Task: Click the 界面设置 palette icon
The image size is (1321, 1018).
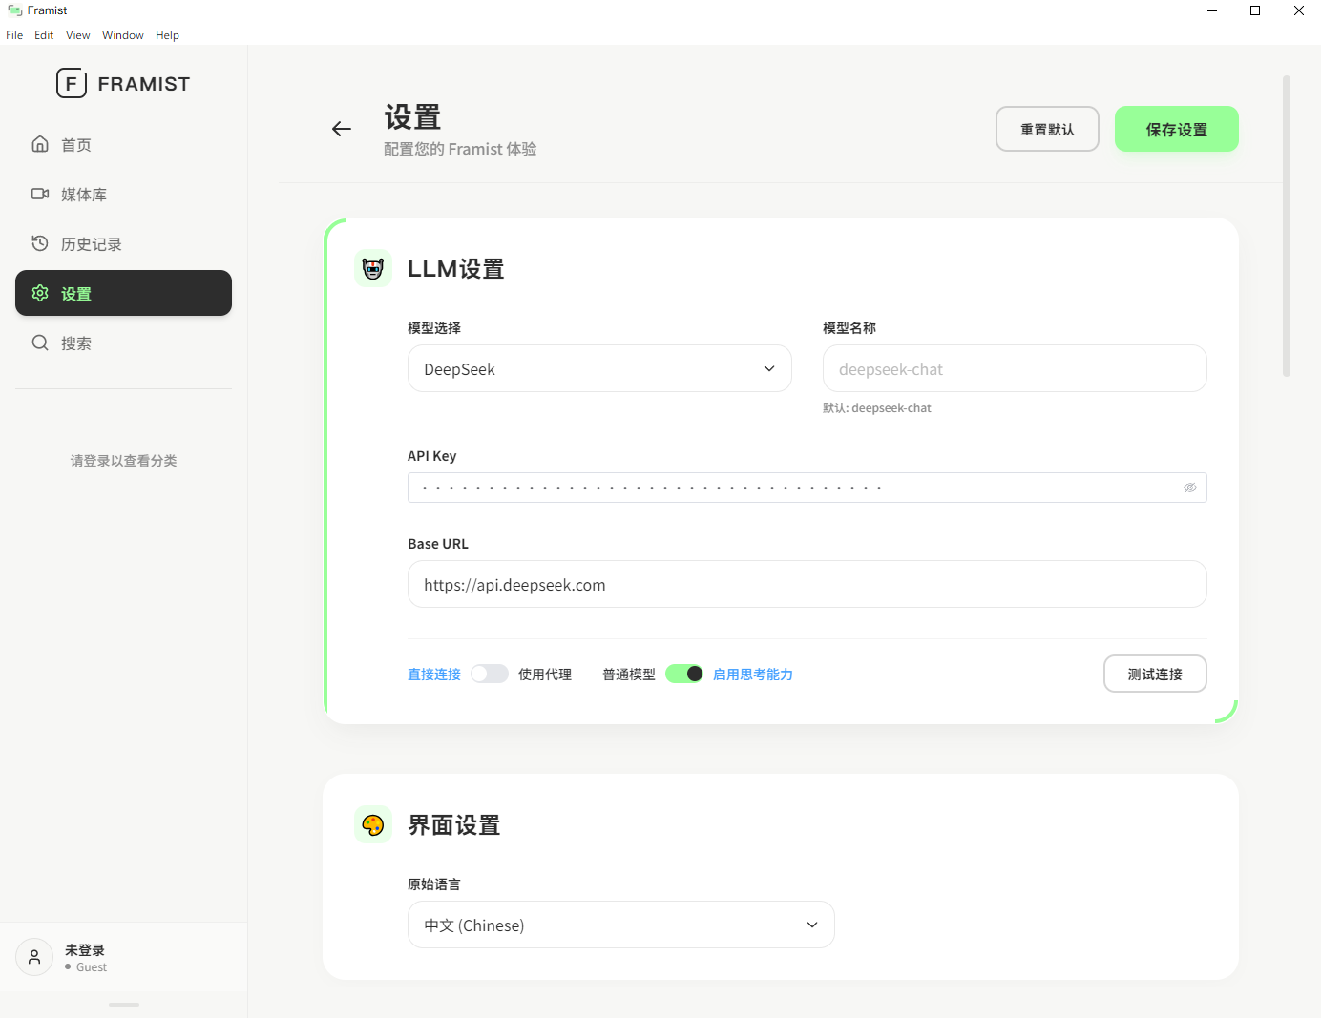Action: click(373, 824)
